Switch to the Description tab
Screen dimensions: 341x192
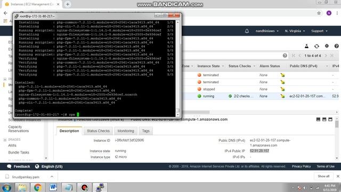click(x=69, y=131)
